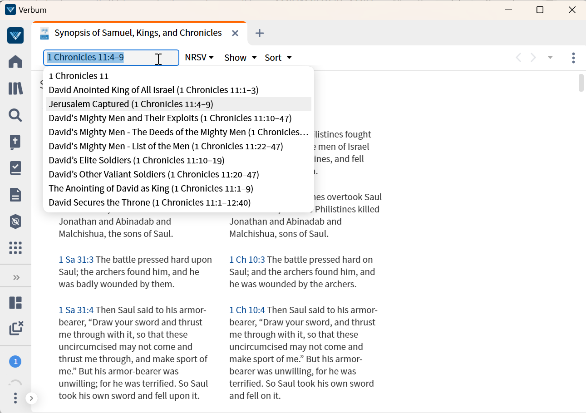Open the navigation history dropdown arrow
Image resolution: width=586 pixels, height=413 pixels.
click(550, 58)
